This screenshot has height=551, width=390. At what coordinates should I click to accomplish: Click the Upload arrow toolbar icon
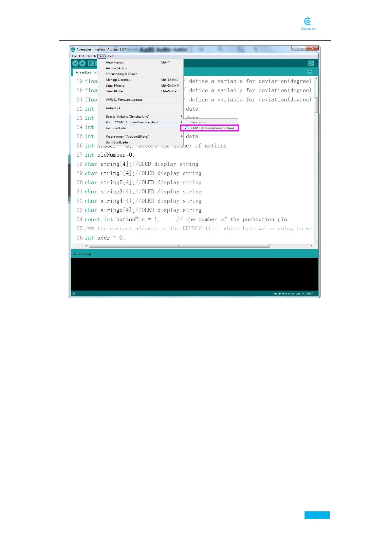coord(83,63)
